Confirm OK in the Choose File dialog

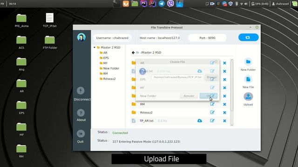(x=208, y=96)
